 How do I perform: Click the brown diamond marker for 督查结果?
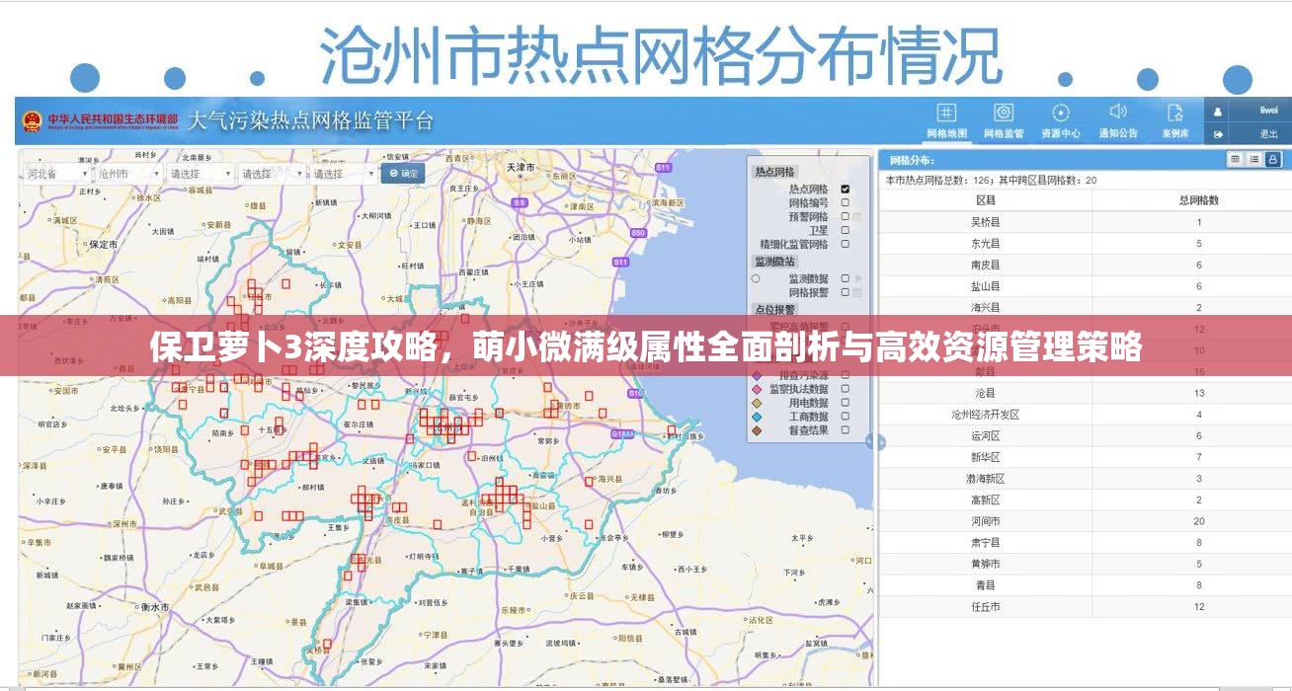click(757, 430)
